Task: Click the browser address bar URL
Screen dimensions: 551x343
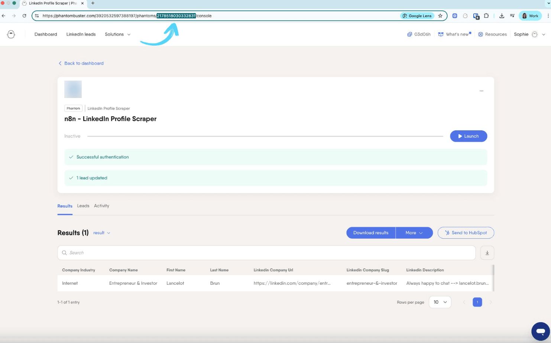Action: pos(127,16)
